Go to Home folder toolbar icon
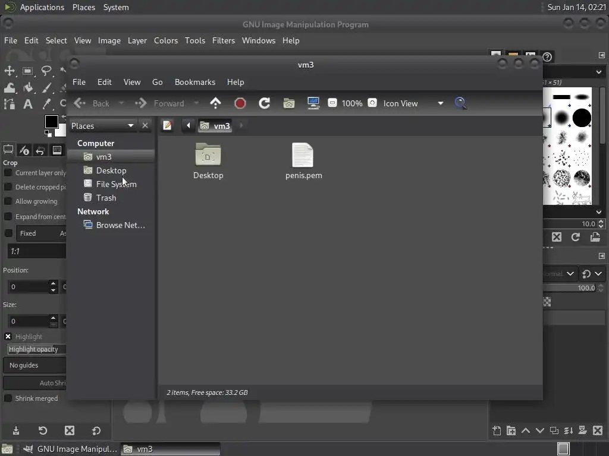 (x=289, y=103)
